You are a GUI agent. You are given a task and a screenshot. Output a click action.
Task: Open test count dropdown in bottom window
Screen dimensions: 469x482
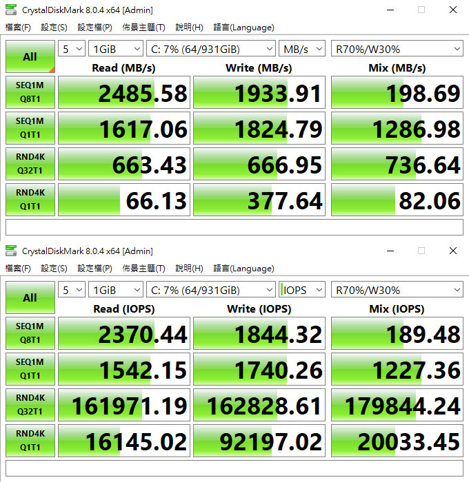tap(72, 290)
